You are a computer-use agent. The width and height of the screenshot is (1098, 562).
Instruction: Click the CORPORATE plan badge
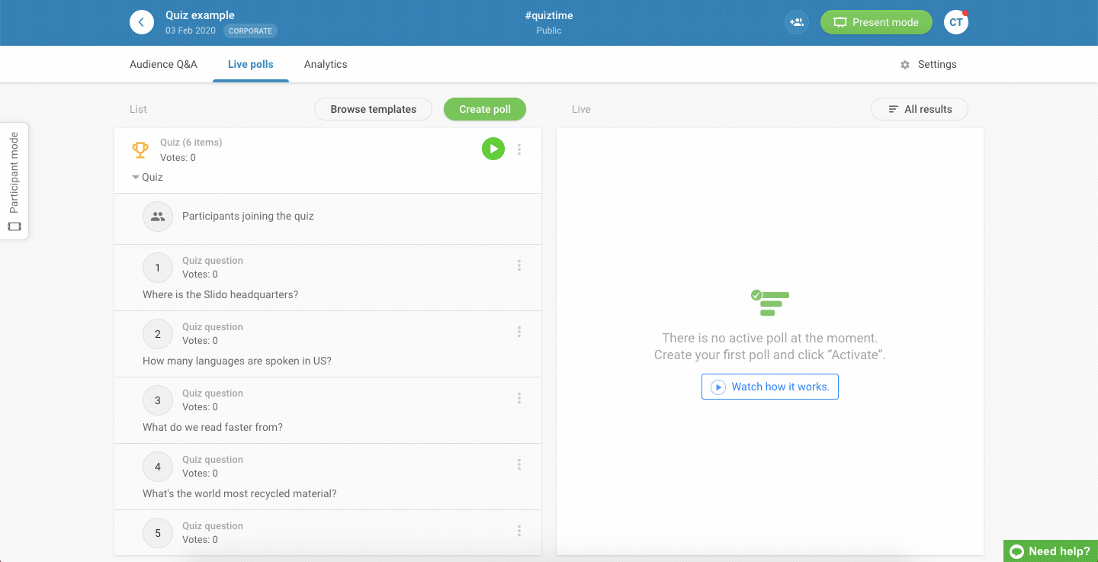coord(250,31)
